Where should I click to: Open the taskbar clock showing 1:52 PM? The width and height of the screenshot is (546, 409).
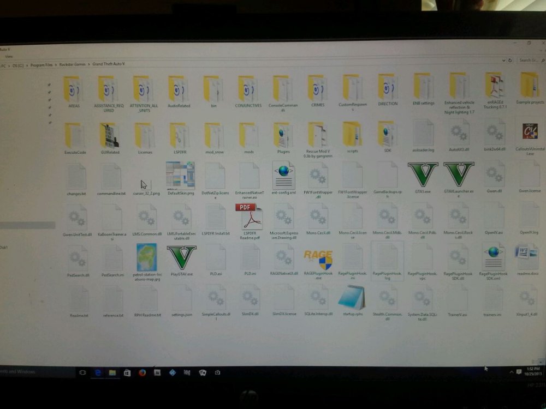533,371
